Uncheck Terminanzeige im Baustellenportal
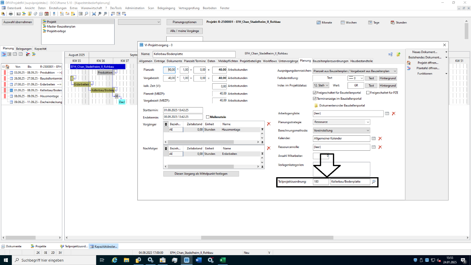 [x=315, y=99]
